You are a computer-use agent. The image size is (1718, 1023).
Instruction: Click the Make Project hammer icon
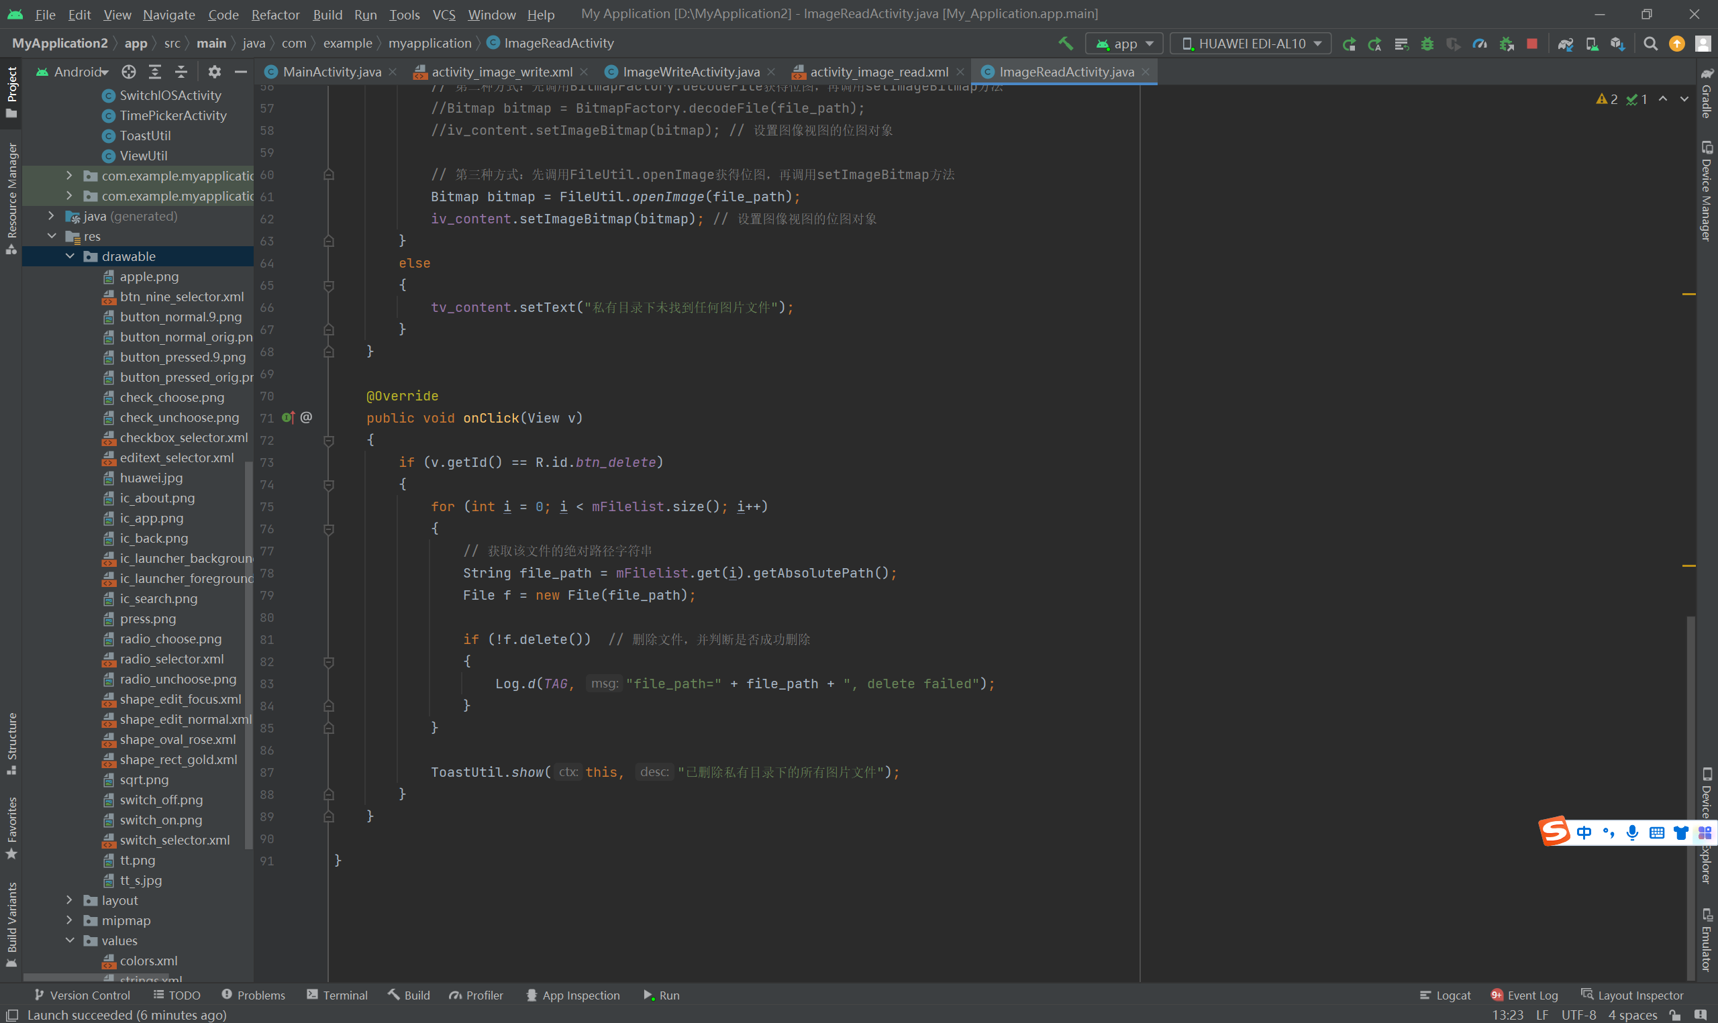pos(1065,44)
